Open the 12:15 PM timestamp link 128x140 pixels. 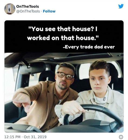point(12,137)
